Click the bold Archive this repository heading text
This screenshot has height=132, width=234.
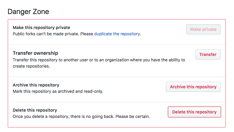[36, 85]
